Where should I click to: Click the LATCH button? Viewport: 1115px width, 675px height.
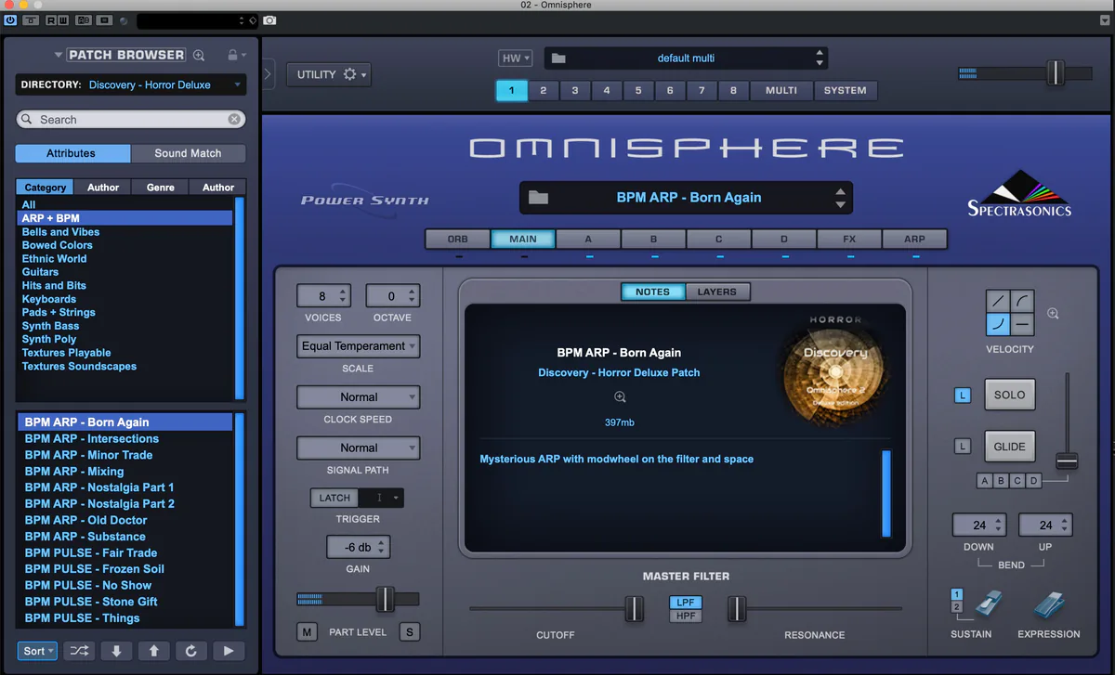point(334,498)
